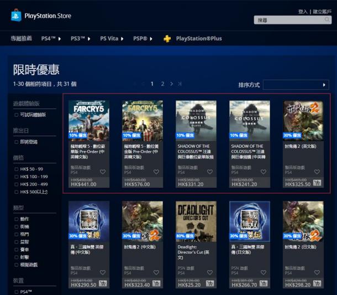Jump to last page arrow
The height and width of the screenshot is (295, 337).
click(180, 84)
